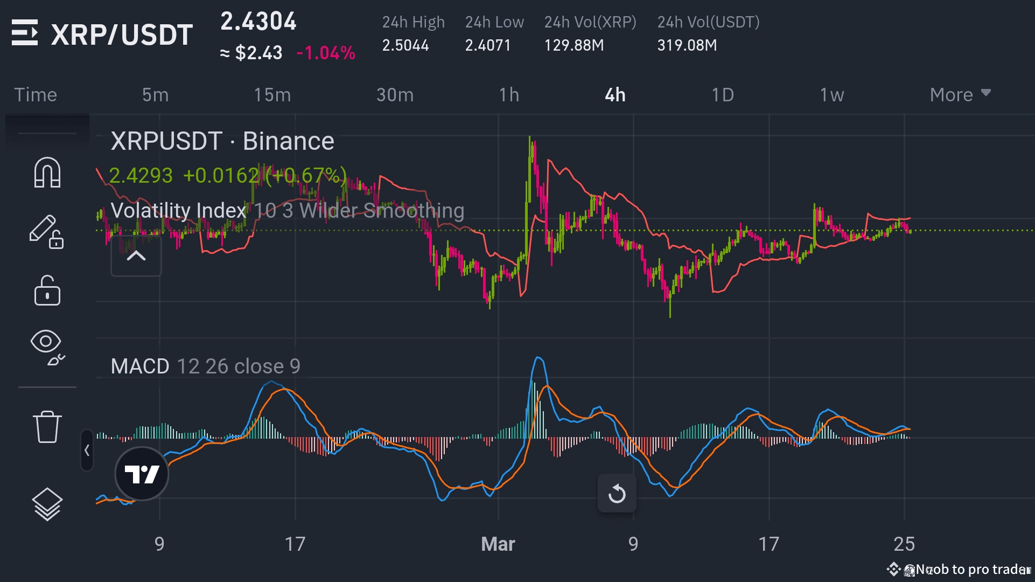Image resolution: width=1035 pixels, height=582 pixels.
Task: Lock all drawings with padlock icon
Action: [46, 291]
